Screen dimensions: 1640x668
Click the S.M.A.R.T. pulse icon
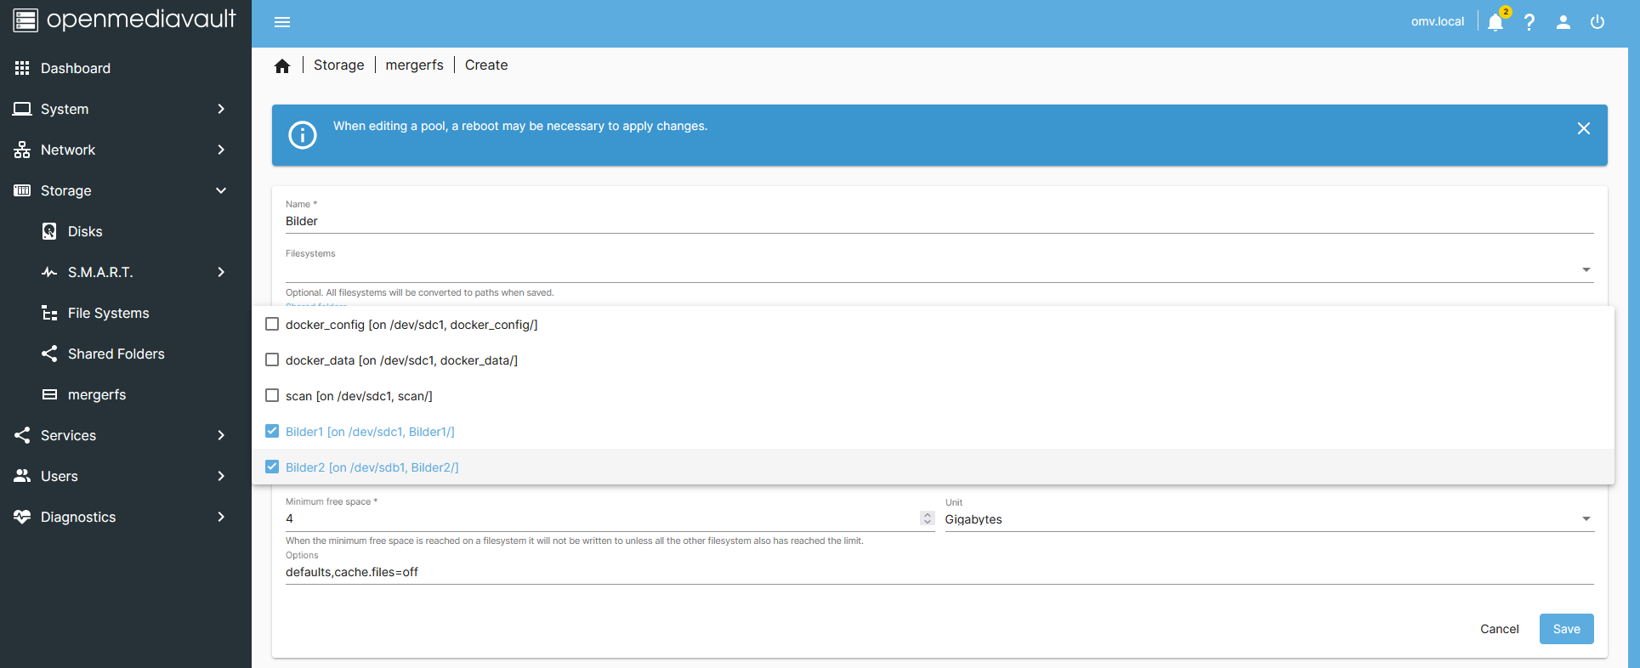[x=49, y=272]
